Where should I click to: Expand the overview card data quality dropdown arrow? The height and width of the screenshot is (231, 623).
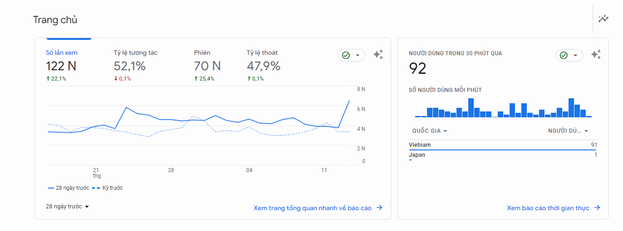point(358,55)
